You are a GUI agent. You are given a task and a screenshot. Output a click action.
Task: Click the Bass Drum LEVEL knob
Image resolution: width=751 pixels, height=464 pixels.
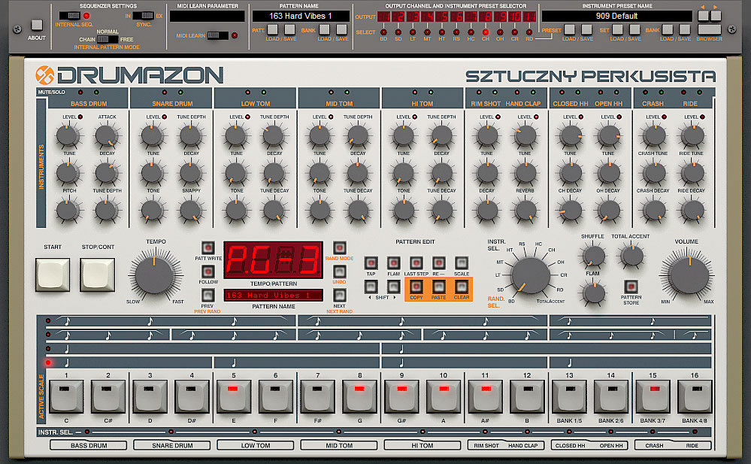[68, 136]
